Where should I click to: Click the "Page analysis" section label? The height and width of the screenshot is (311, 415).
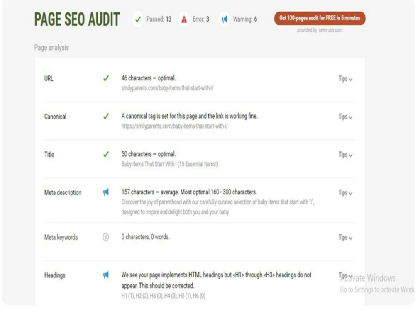tap(51, 48)
